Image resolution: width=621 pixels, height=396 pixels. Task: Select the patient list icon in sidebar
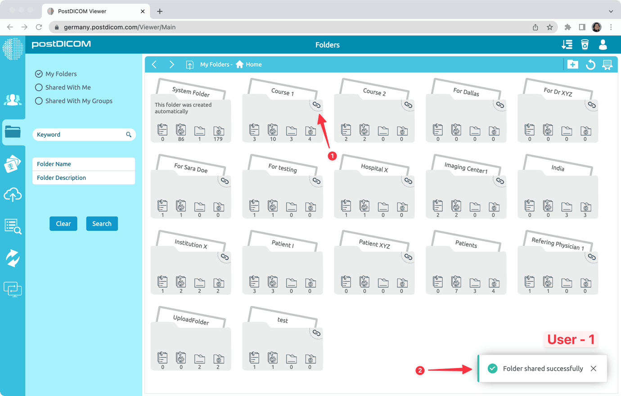click(x=13, y=100)
